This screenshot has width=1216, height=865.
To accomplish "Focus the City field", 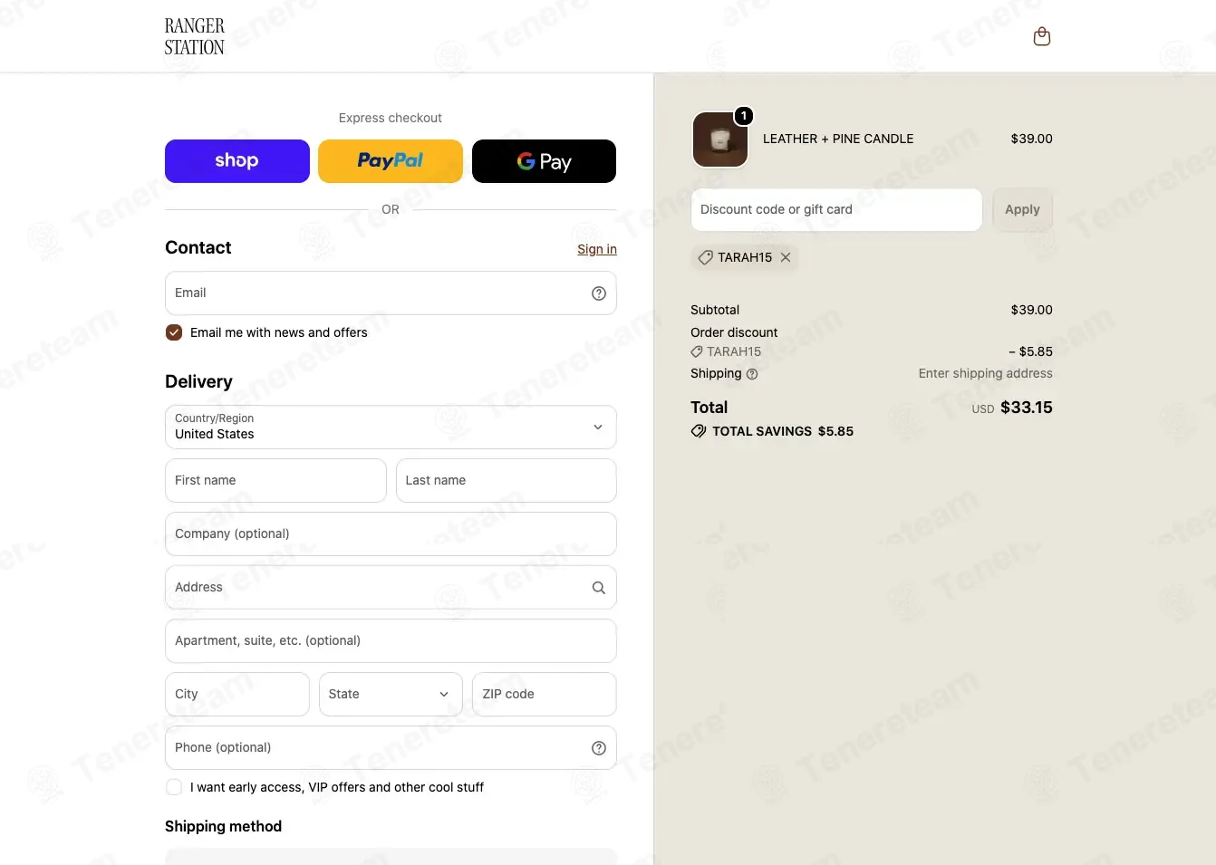I will pyautogui.click(x=237, y=694).
